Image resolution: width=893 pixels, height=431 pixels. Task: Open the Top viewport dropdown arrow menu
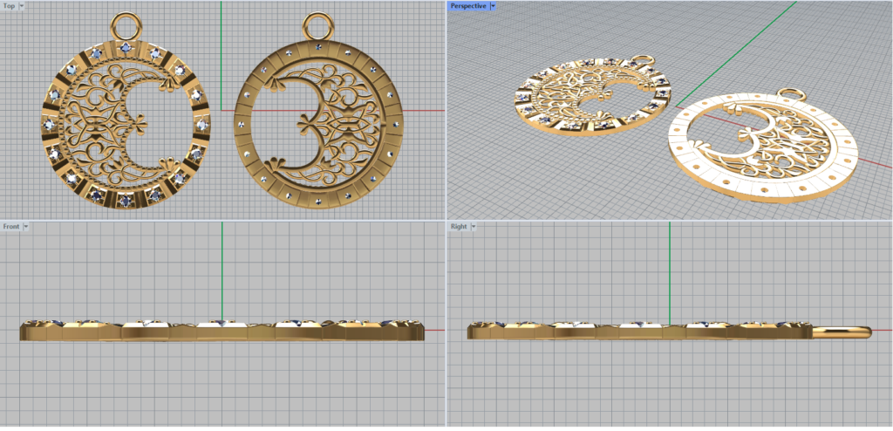click(x=22, y=6)
